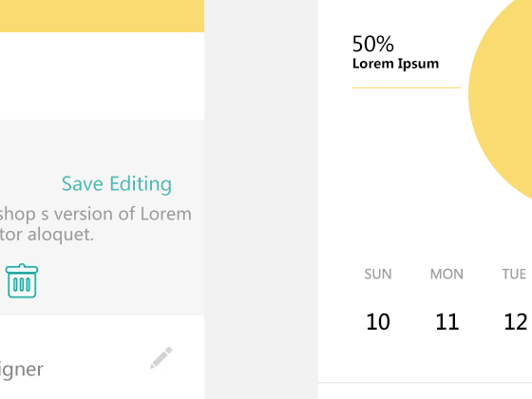Select the MON day header
The width and height of the screenshot is (532, 399).
click(446, 275)
